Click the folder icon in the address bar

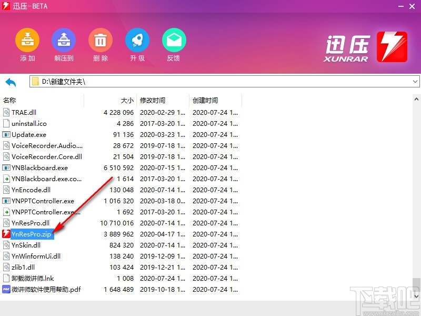tap(35, 82)
